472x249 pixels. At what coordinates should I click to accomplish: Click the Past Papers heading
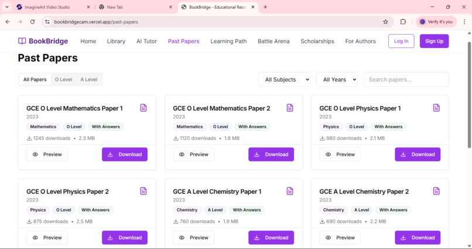click(47, 58)
